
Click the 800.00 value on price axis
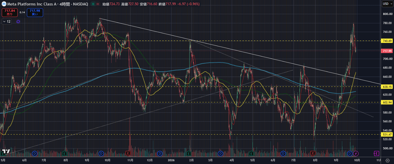click(x=387, y=14)
